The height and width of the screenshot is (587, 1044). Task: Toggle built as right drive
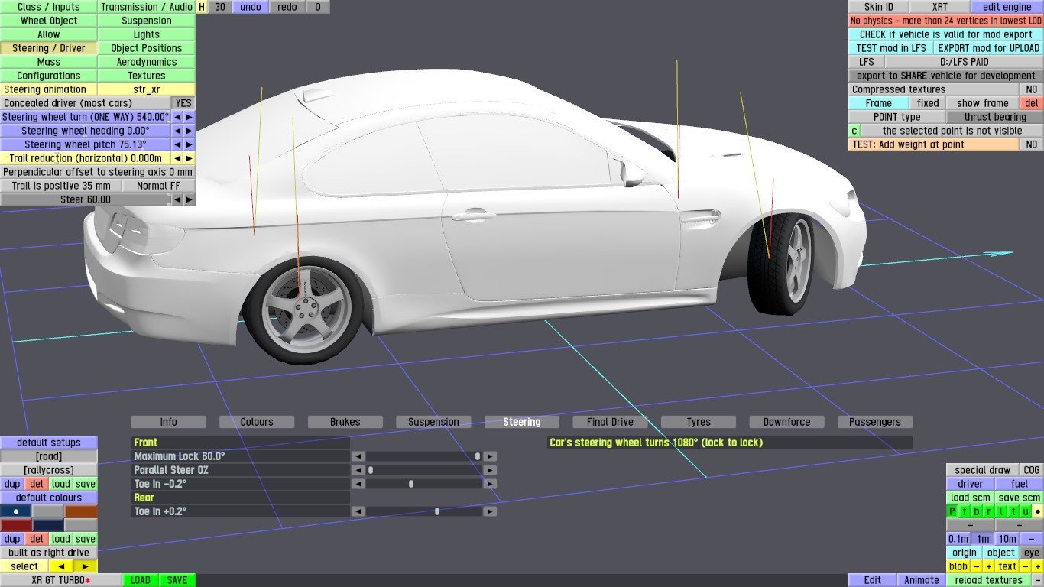[49, 553]
